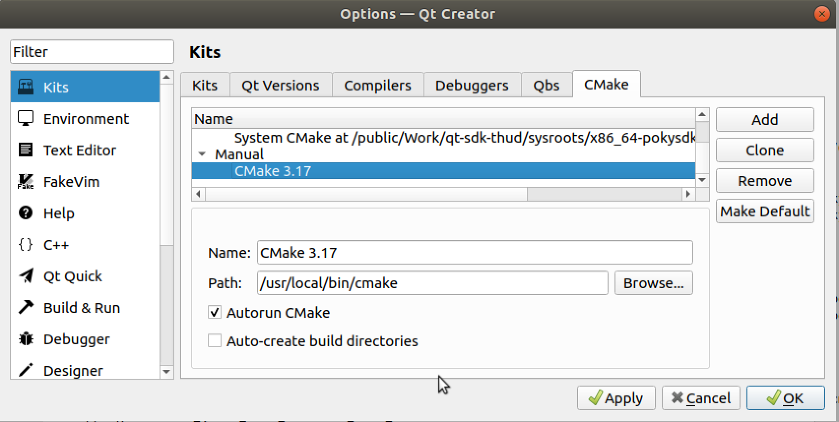Collapse the Manual tree group
Viewport: 839px width, 422px height.
(x=202, y=154)
